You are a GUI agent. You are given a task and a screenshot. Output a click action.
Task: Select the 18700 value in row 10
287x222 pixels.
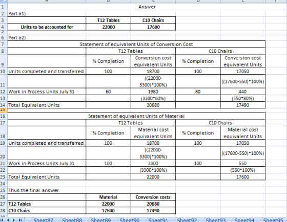(x=153, y=71)
